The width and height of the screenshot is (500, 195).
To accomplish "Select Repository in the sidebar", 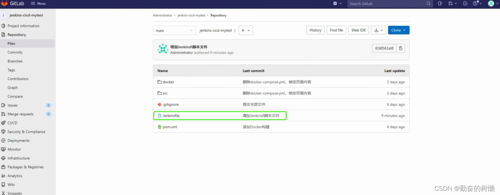I will [17, 35].
